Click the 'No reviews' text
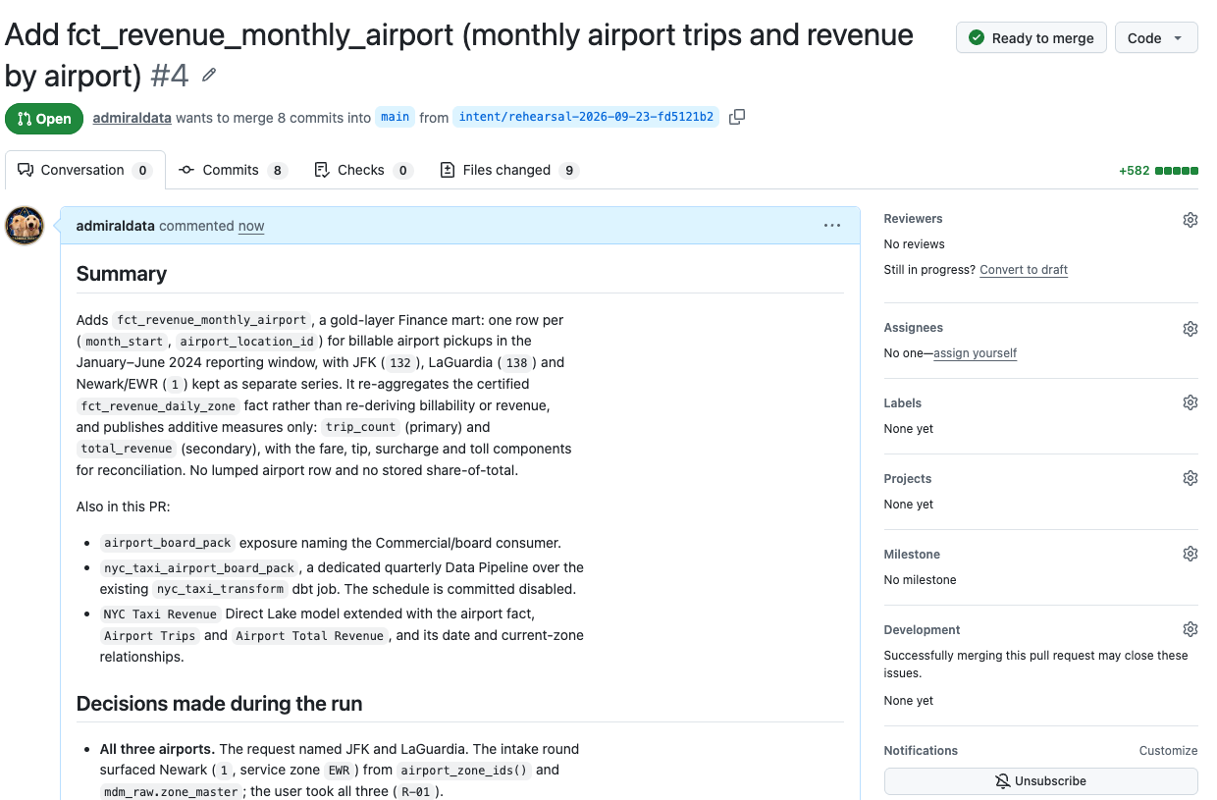The image size is (1217, 800). pos(915,244)
